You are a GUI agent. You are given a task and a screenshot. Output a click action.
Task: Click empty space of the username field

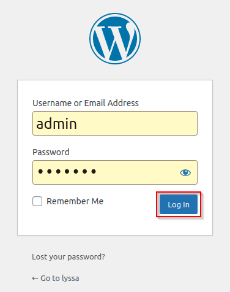click(136, 123)
